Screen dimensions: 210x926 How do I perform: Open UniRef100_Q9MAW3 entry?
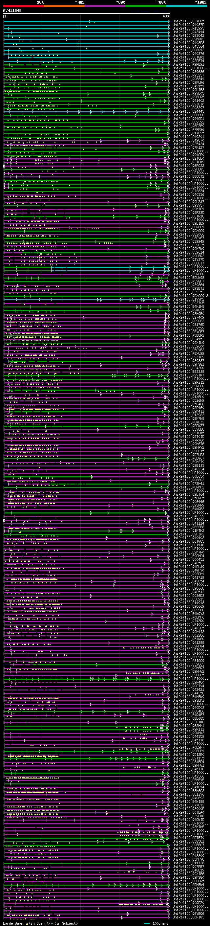click(188, 39)
